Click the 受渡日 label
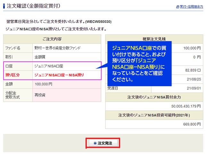 [x=113, y=88]
